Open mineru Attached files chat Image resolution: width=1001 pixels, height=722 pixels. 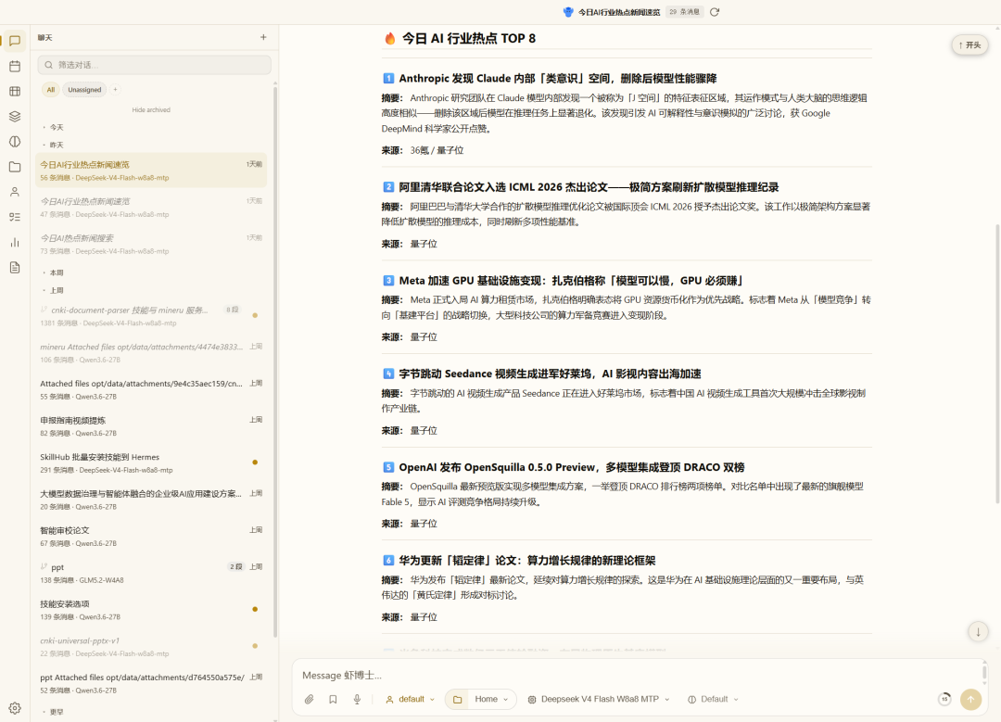click(151, 353)
